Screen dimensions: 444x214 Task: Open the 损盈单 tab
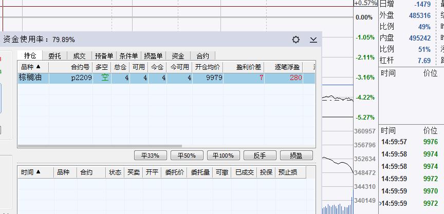pyautogui.click(x=153, y=56)
